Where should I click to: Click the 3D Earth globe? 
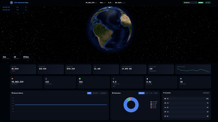click(x=111, y=28)
